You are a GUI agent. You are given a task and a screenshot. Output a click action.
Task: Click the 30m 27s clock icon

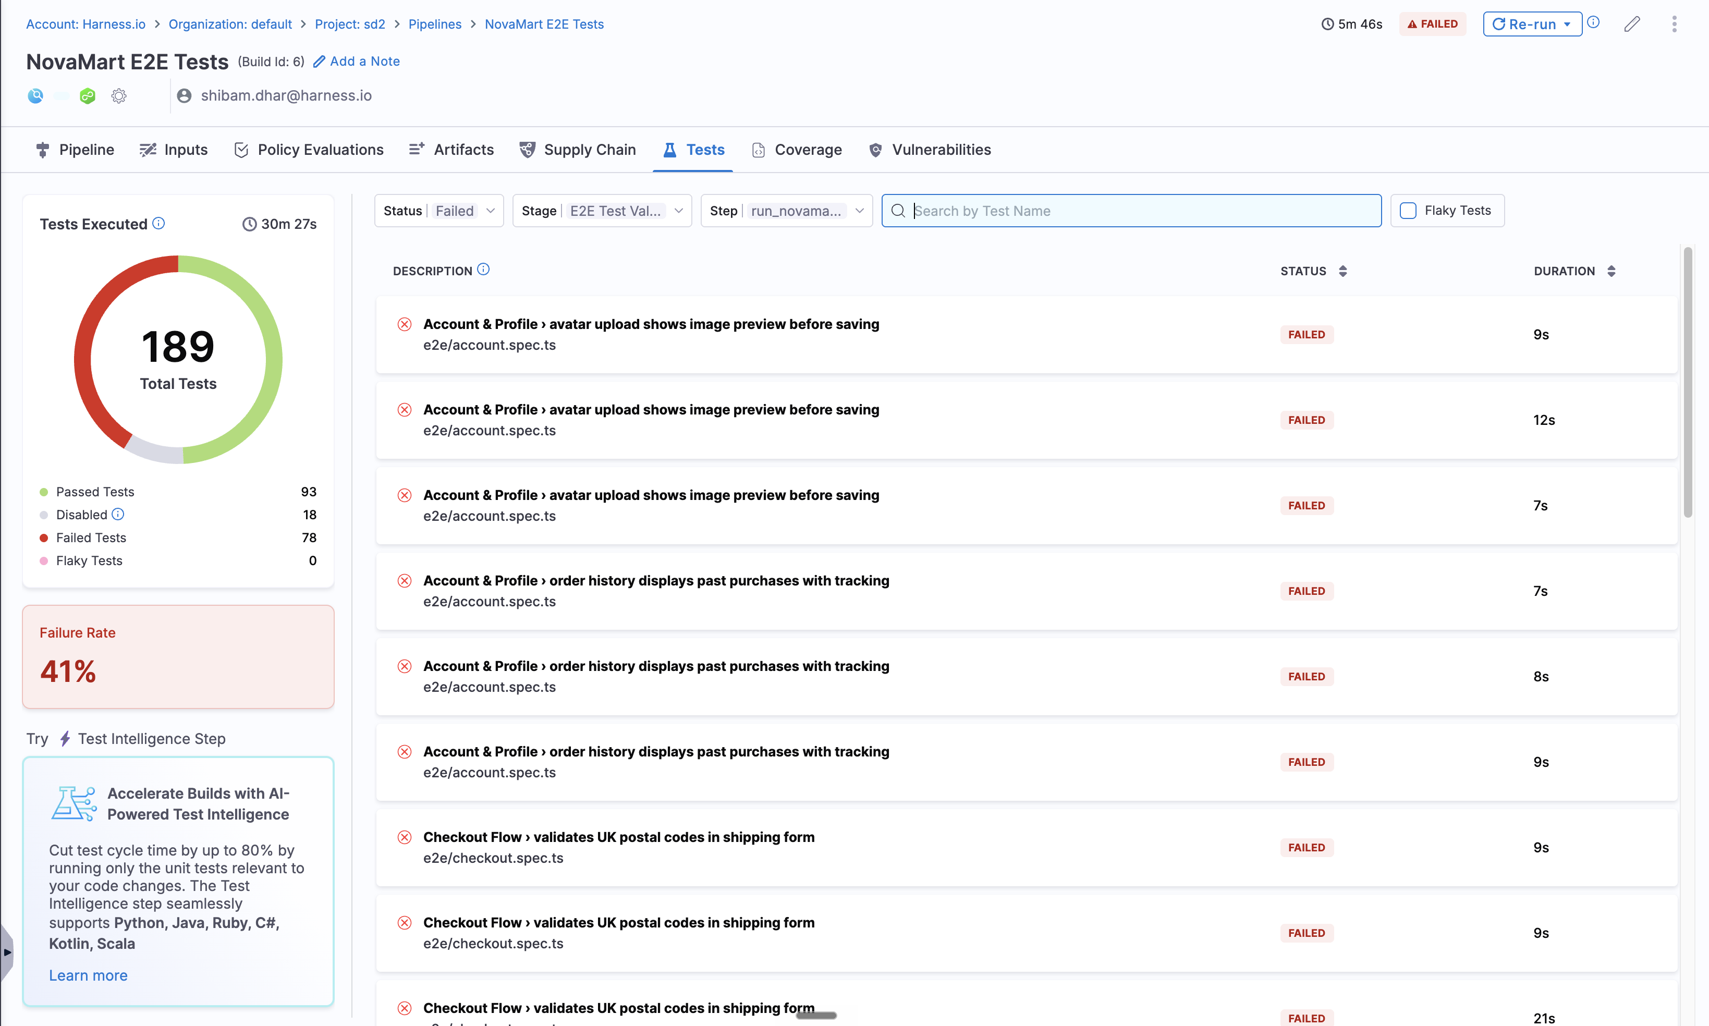pyautogui.click(x=250, y=224)
